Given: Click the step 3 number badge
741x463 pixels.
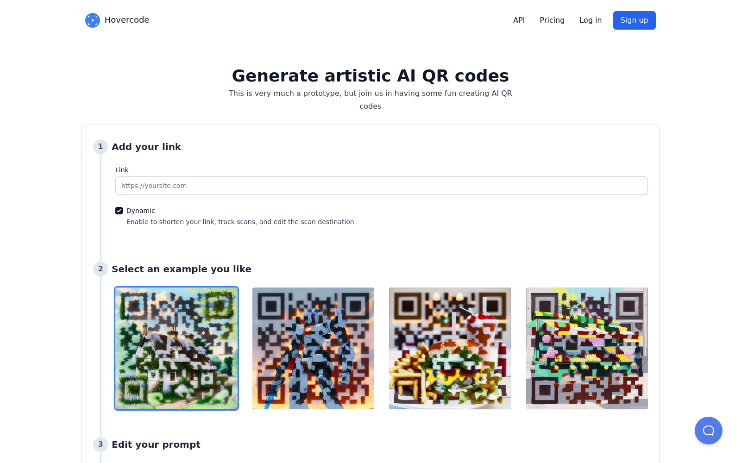Looking at the screenshot, I should click(x=100, y=444).
